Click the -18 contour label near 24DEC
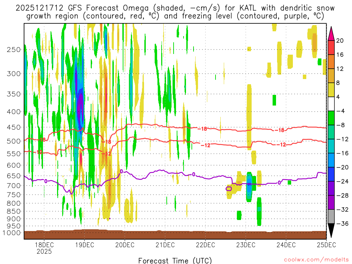 pos(280,130)
